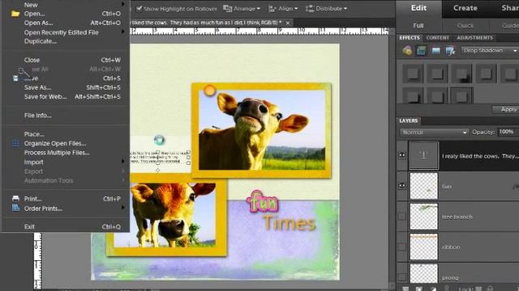Select the Show All effects icon
Image resolution: width=519 pixels, height=291 pixels.
pos(451,50)
